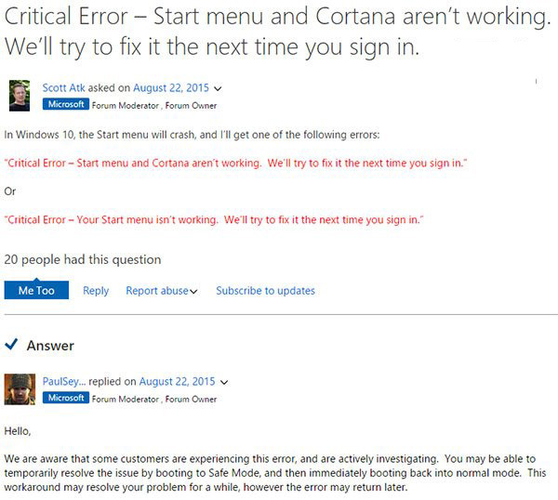Image resolution: width=558 pixels, height=500 pixels.
Task: Open Scott Atk's profile name link
Action: point(64,88)
